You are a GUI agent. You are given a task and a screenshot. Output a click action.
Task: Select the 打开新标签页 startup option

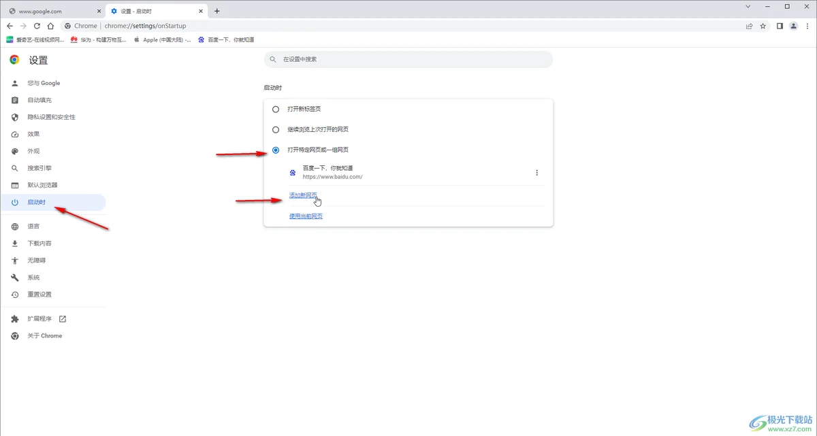pos(276,109)
